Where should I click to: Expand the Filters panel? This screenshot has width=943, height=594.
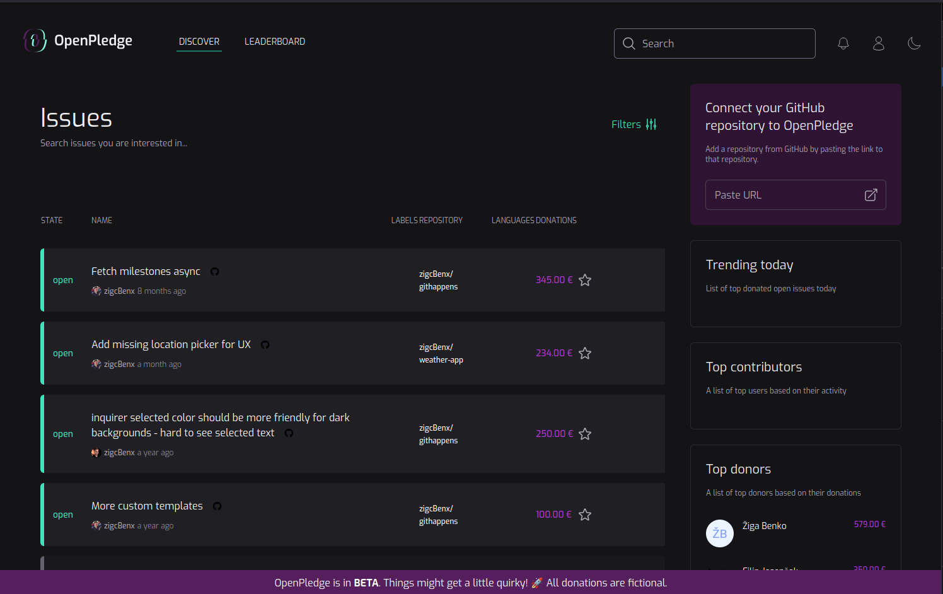pos(633,124)
